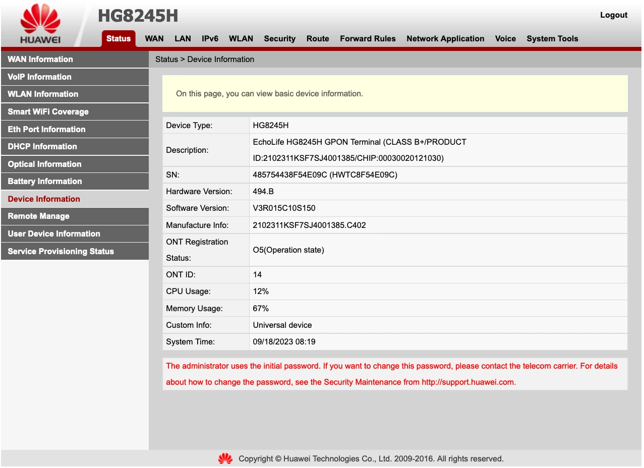Open Battery Information page
This screenshot has height=468, width=644.
coord(75,182)
